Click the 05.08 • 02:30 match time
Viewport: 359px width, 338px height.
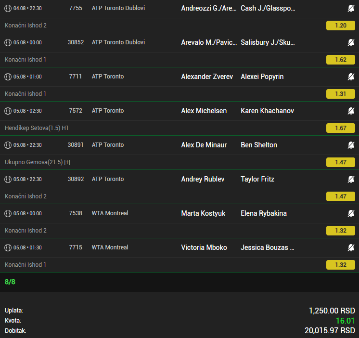(x=27, y=111)
